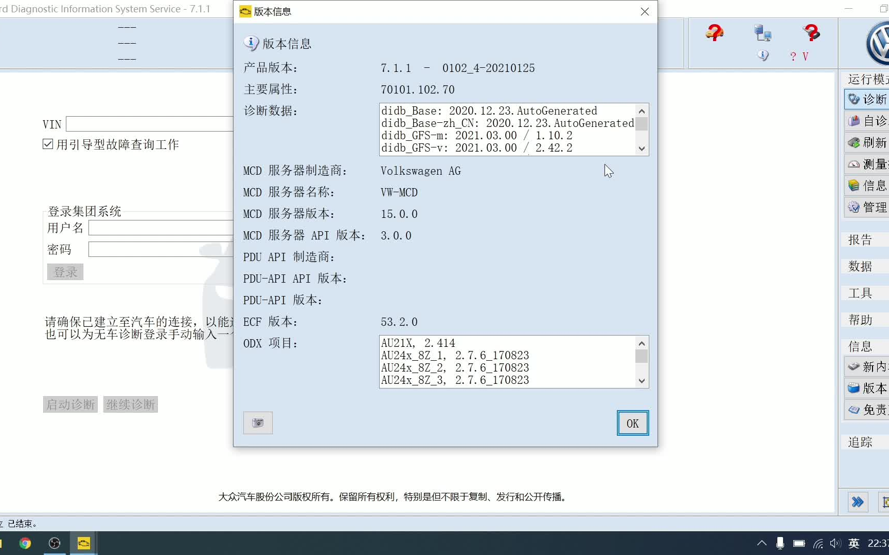Image resolution: width=889 pixels, height=555 pixels.
Task: Click the camera screenshot icon in dialog
Action: coord(257,423)
